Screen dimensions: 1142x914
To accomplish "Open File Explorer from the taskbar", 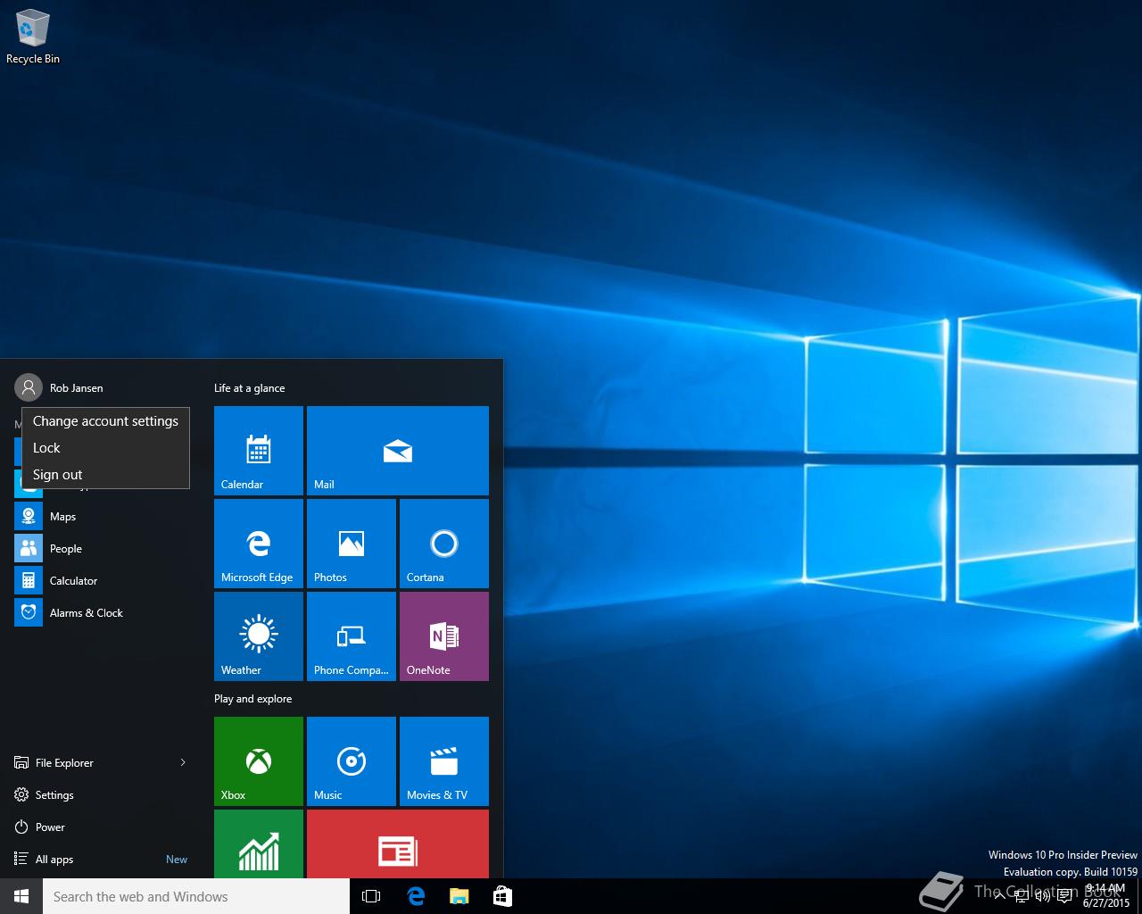I will pos(459,896).
